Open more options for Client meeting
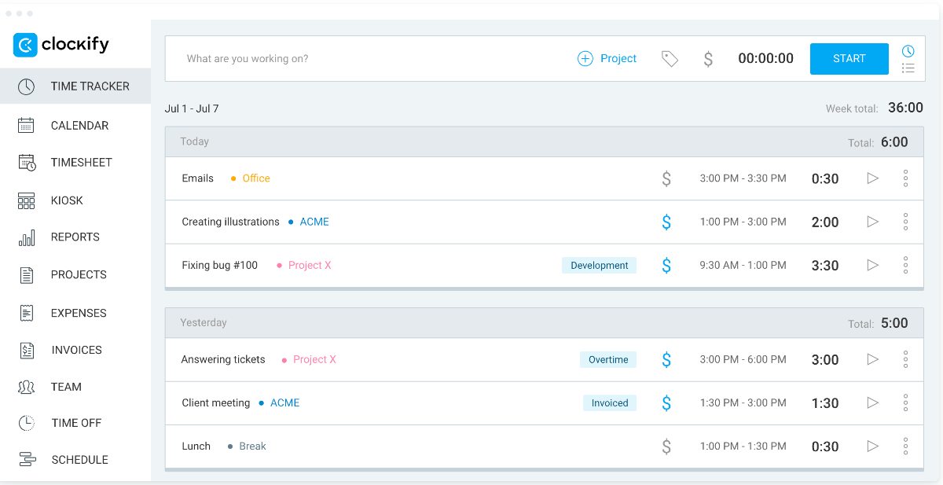The width and height of the screenshot is (943, 485). [905, 403]
